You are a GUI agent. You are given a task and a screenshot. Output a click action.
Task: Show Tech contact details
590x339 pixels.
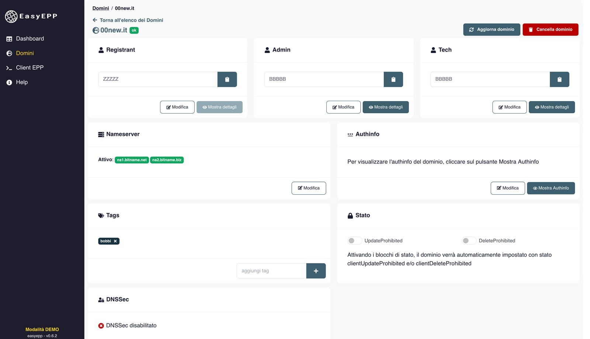point(551,107)
